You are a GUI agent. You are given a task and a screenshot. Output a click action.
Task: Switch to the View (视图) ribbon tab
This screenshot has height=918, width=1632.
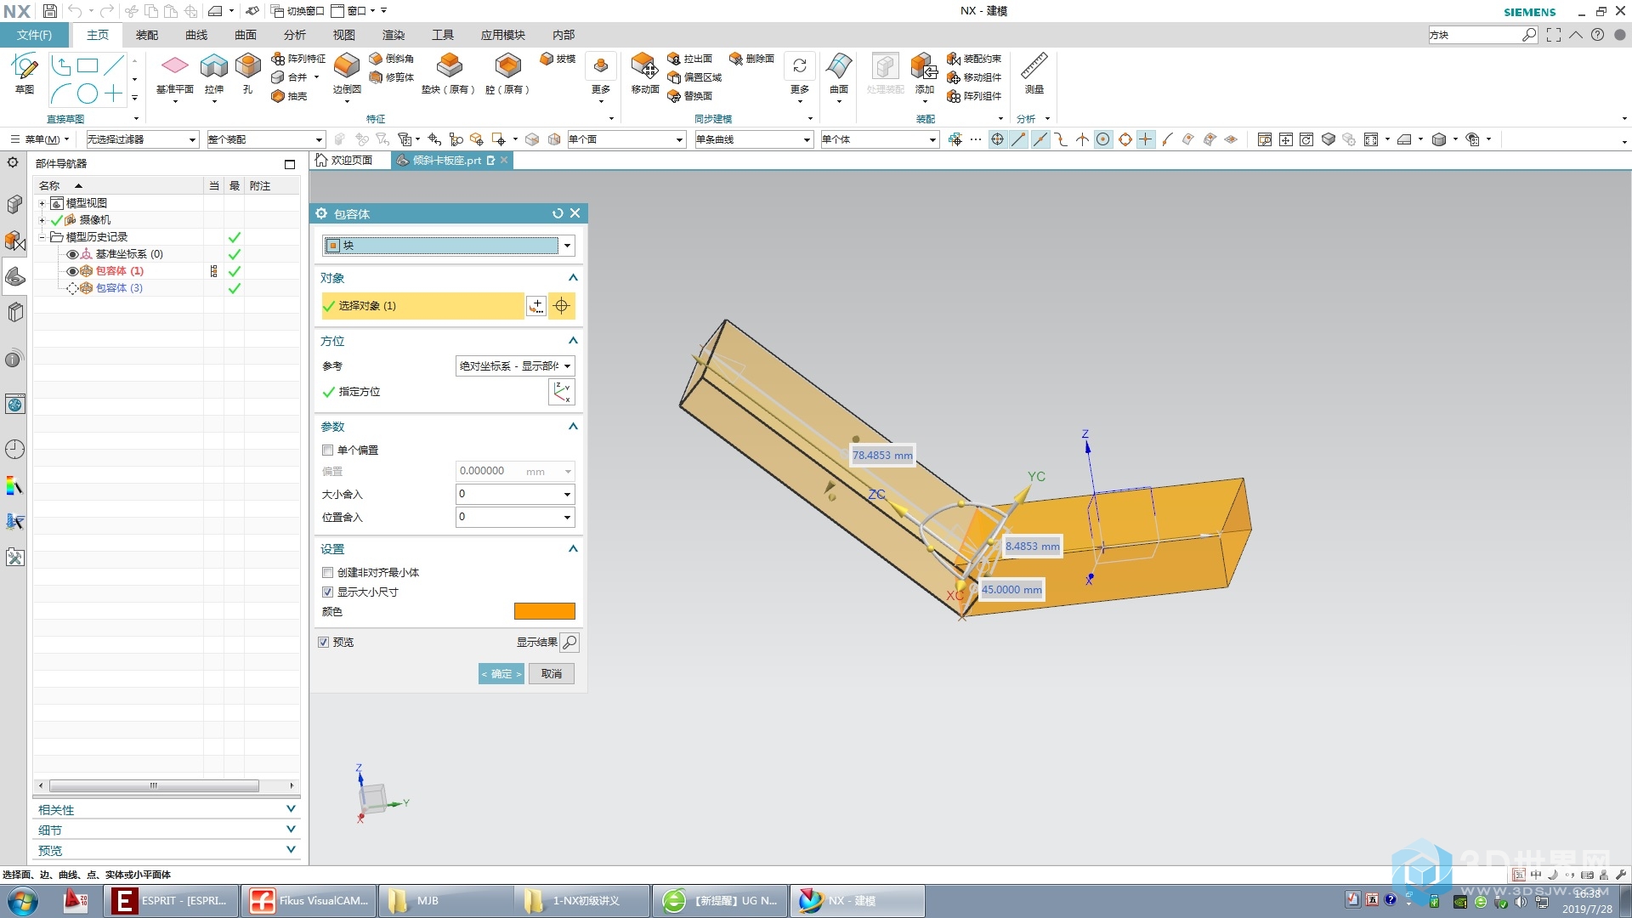pyautogui.click(x=344, y=35)
